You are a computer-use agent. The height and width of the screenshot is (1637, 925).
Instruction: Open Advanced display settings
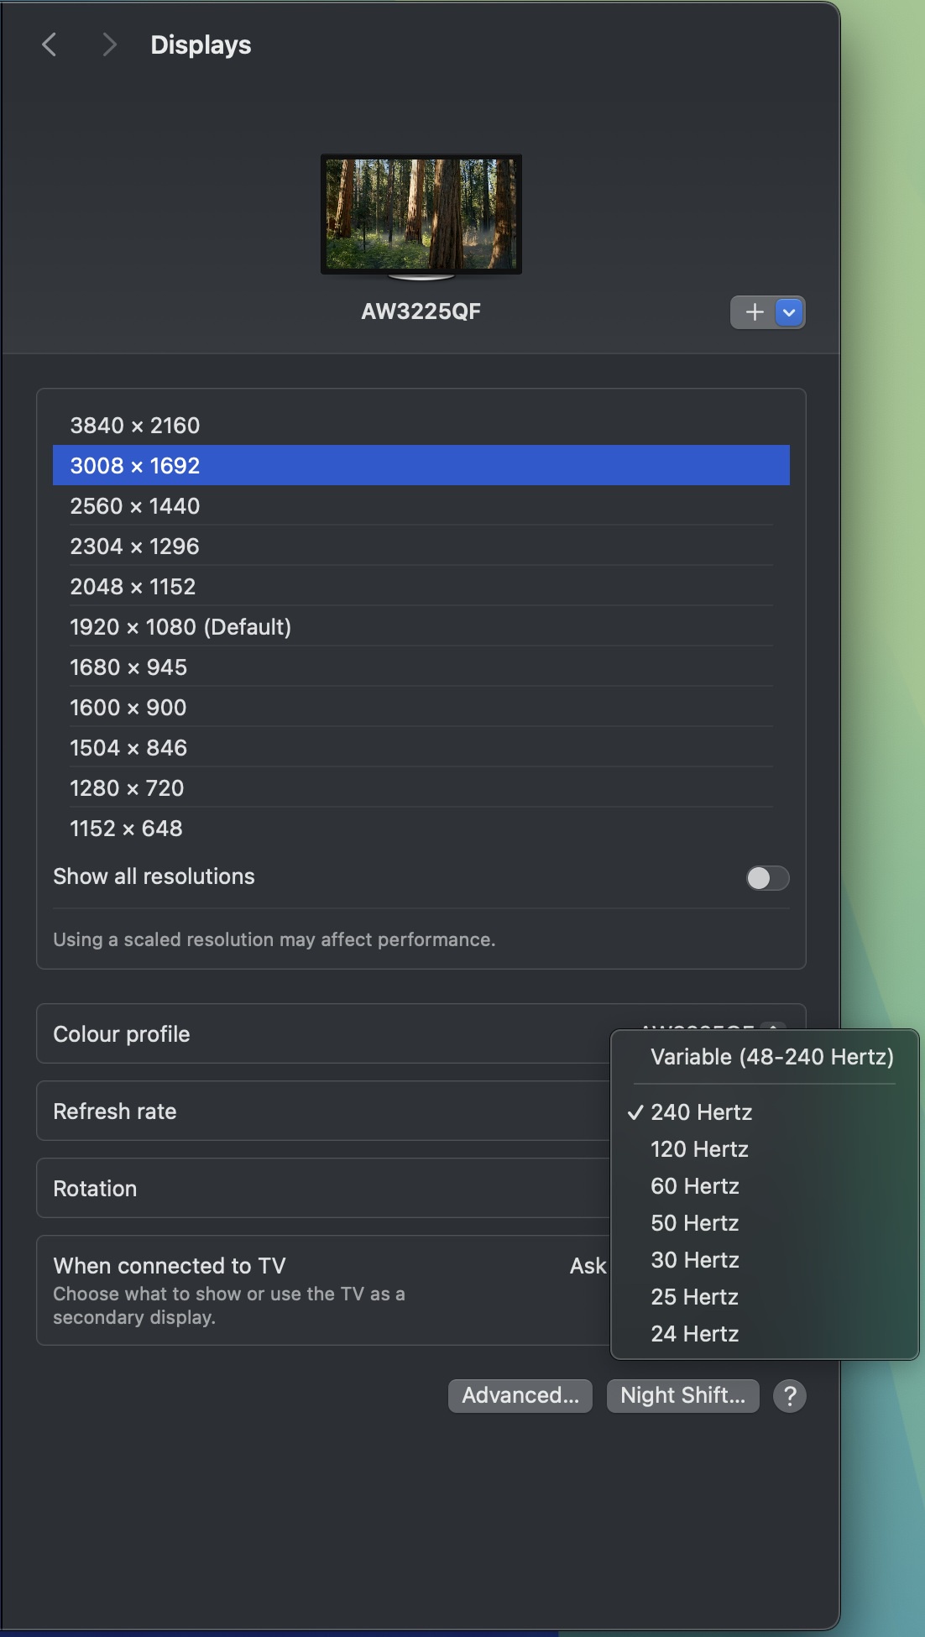click(520, 1395)
